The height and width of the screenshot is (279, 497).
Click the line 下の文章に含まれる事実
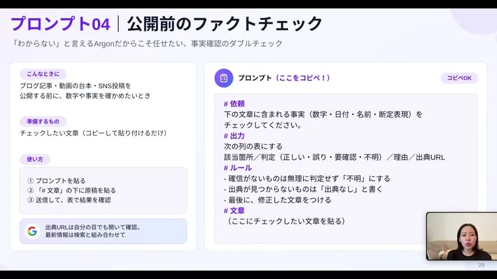point(324,115)
